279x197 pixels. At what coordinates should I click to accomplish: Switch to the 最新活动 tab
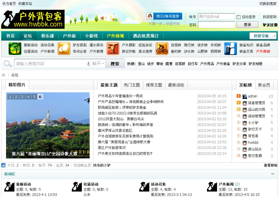[x=176, y=85]
